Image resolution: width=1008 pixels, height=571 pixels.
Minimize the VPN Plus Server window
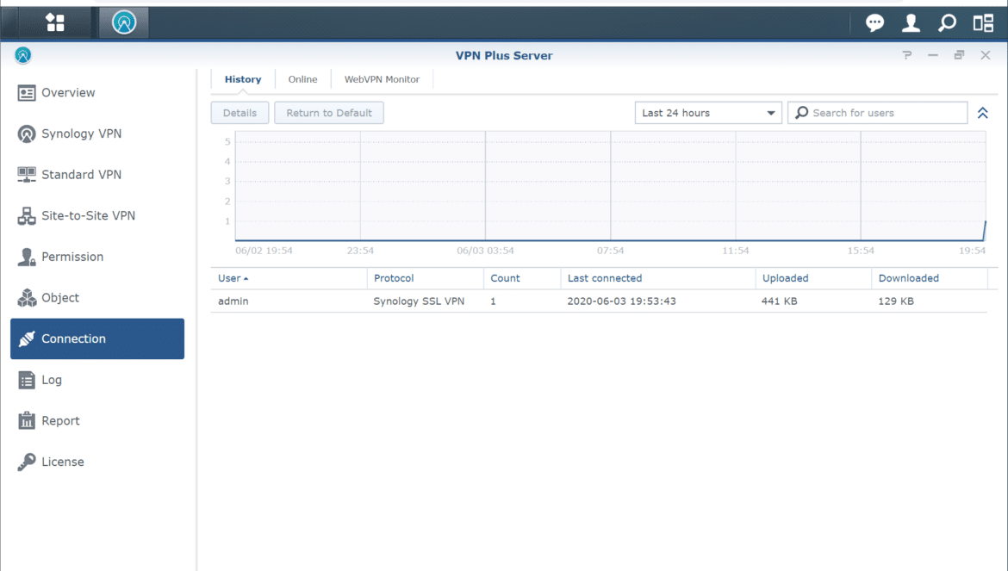(933, 55)
